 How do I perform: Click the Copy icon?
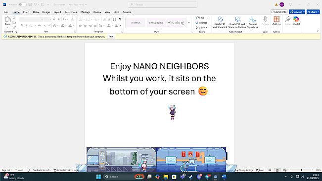coord(14,23)
